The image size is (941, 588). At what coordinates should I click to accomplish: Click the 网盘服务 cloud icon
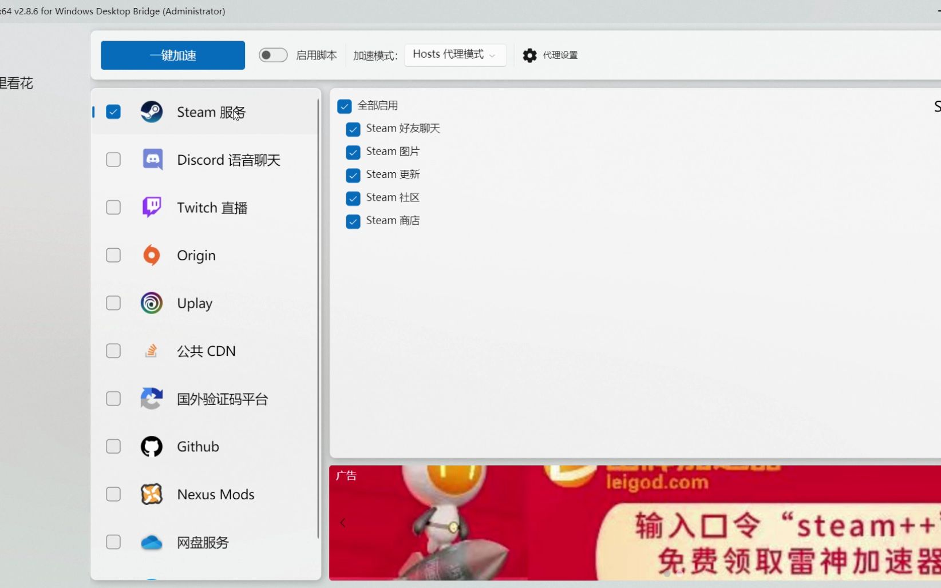(151, 542)
